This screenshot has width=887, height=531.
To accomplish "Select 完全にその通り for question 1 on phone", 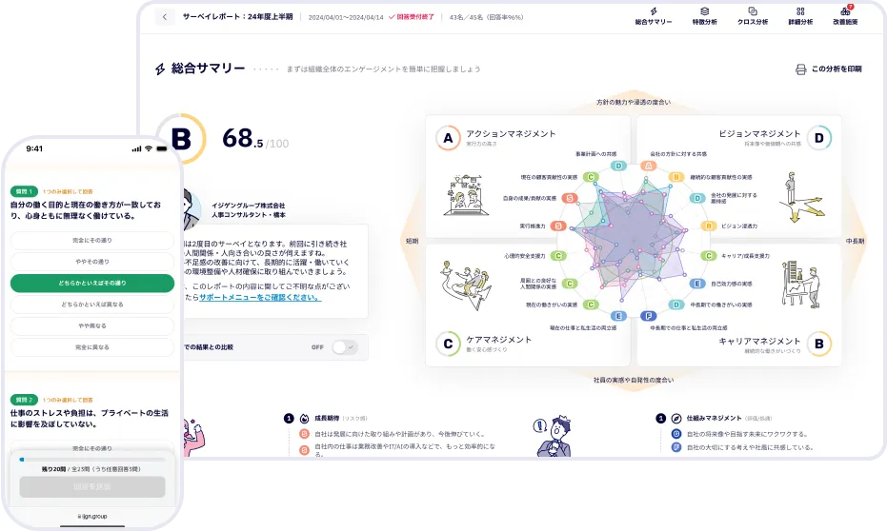I will coord(92,240).
